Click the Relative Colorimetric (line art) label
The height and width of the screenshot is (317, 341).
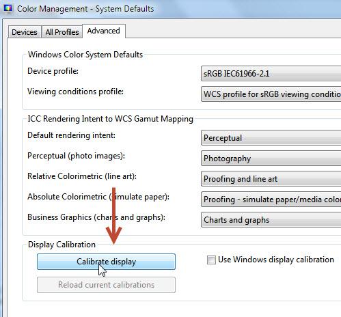pyautogui.click(x=82, y=176)
